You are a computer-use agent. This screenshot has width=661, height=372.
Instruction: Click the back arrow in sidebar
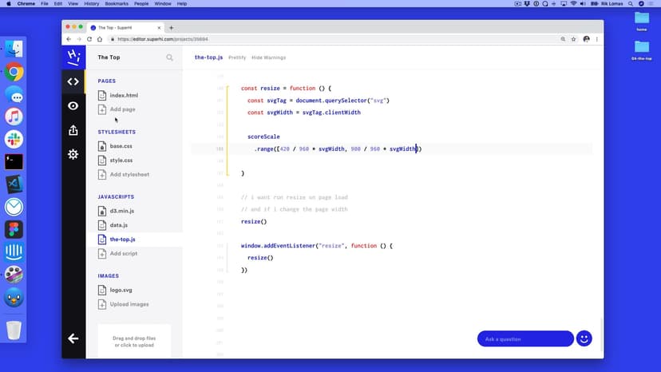pyautogui.click(x=73, y=338)
